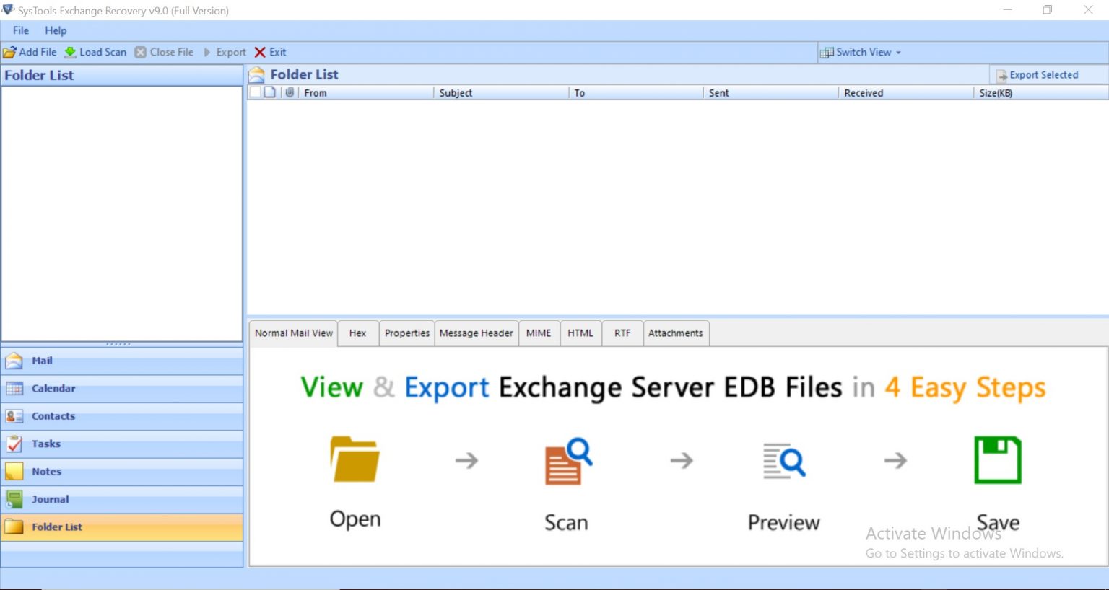Sort by the Subject column header
This screenshot has height=590, width=1109.
click(x=456, y=93)
